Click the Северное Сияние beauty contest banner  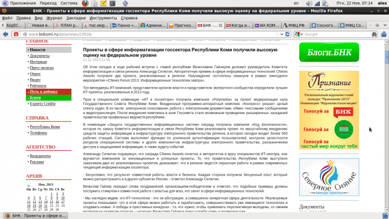329,177
